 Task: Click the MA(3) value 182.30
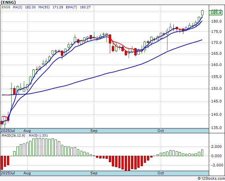coord(30,7)
